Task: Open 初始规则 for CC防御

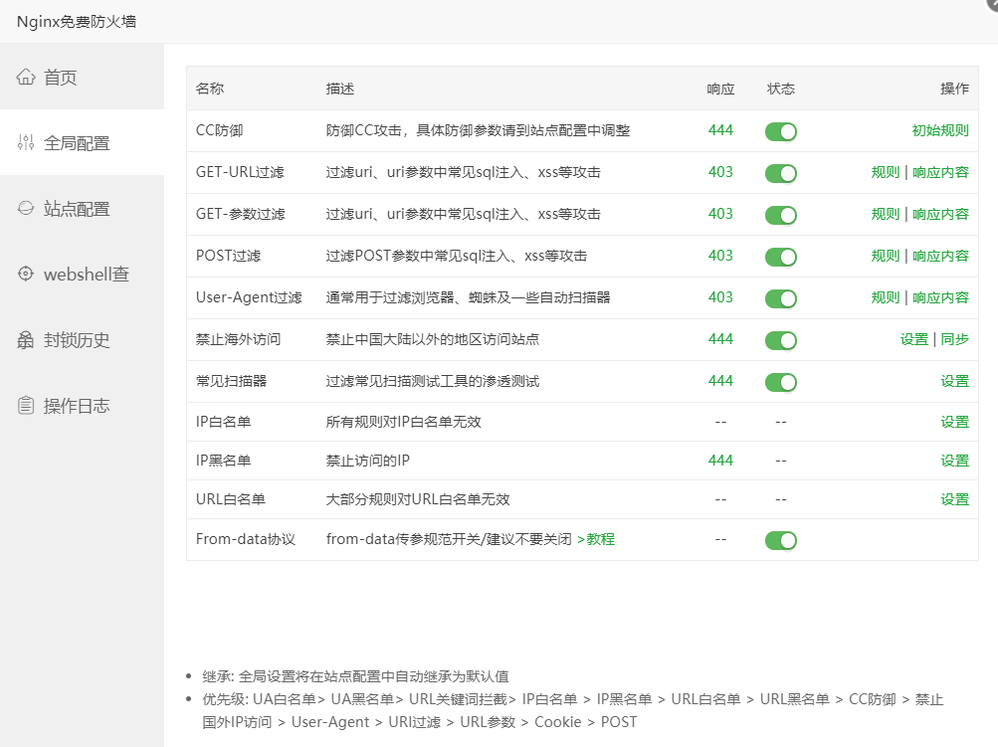Action: [x=940, y=130]
